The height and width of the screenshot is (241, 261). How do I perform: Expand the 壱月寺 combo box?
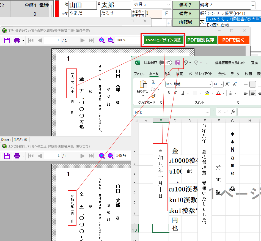tap(168, 5)
